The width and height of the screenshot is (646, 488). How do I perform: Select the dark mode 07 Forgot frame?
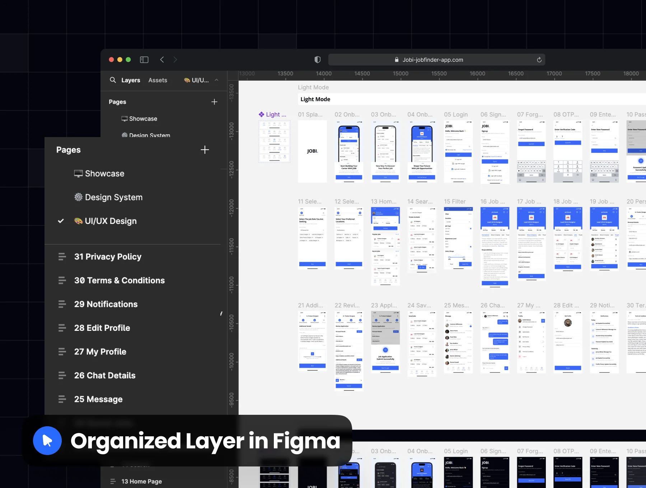pyautogui.click(x=531, y=472)
